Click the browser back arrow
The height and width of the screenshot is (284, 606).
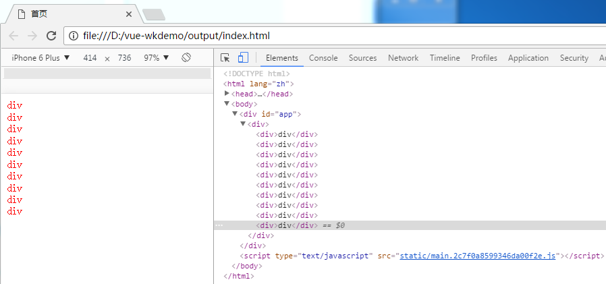(x=13, y=36)
